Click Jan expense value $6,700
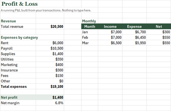Screen dimensions: 171x111 (140, 32)
